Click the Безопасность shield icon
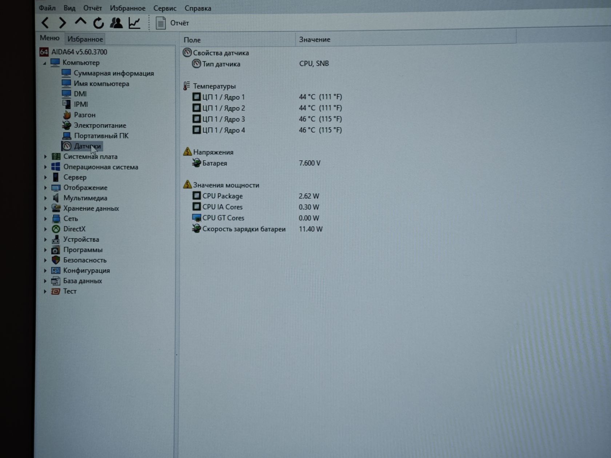This screenshot has height=458, width=611. 56,260
